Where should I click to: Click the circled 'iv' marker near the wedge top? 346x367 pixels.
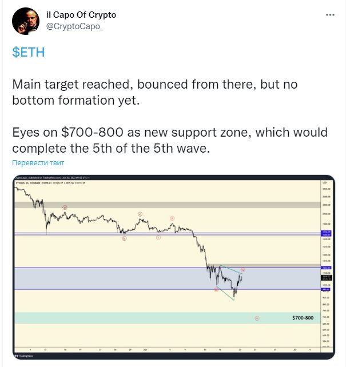point(243,270)
